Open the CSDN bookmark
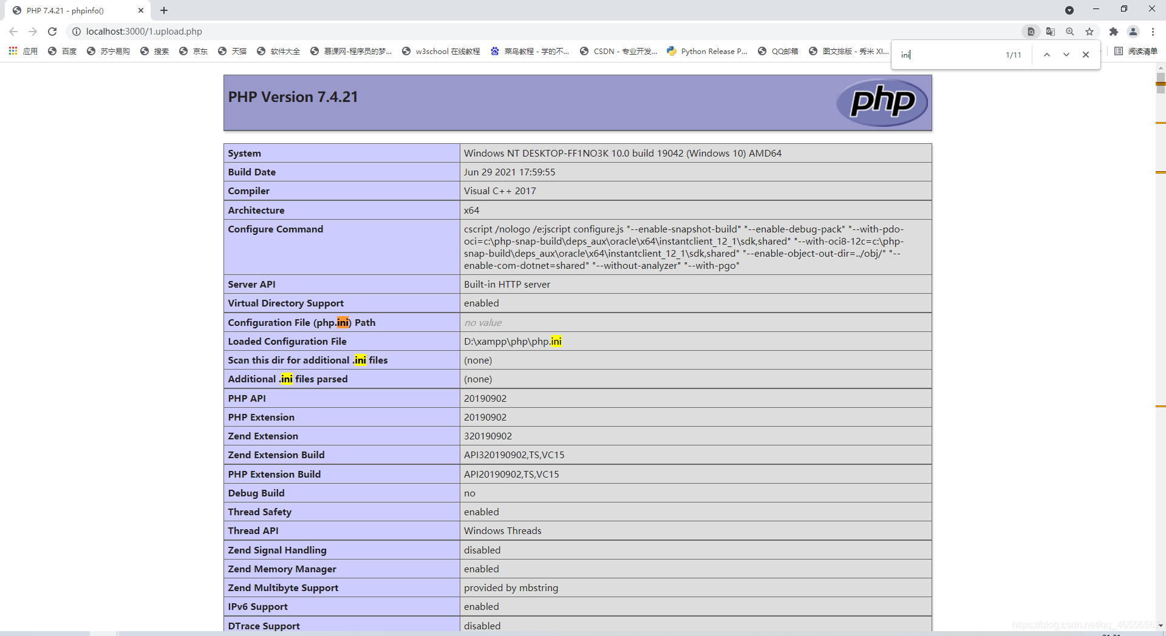The height and width of the screenshot is (636, 1166). [618, 51]
